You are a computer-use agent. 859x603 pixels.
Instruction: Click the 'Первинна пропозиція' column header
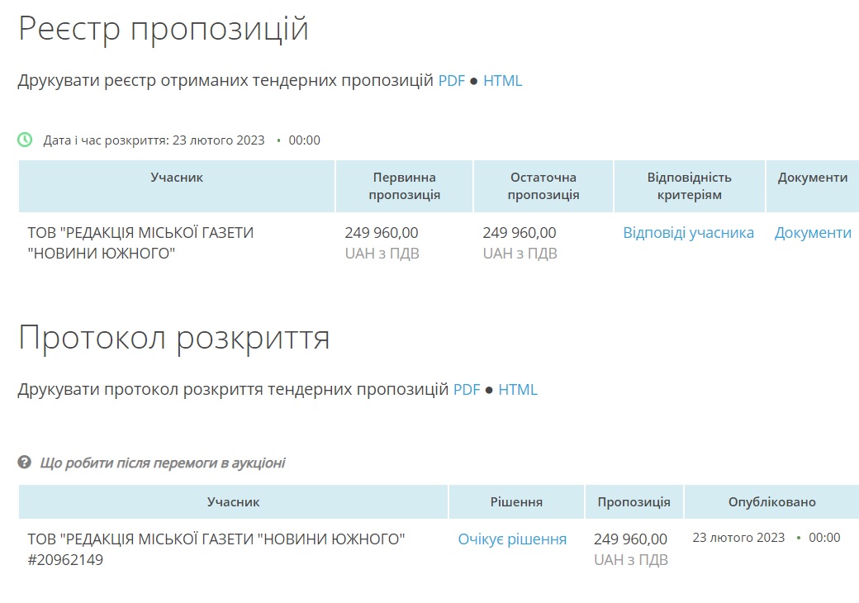(404, 186)
